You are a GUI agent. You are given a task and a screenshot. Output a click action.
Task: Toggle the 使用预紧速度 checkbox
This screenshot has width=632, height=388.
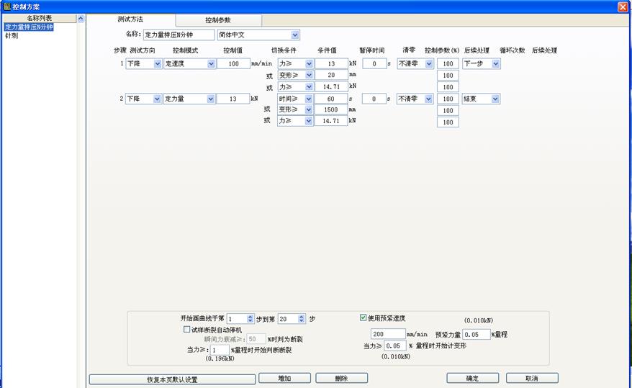tap(364, 317)
